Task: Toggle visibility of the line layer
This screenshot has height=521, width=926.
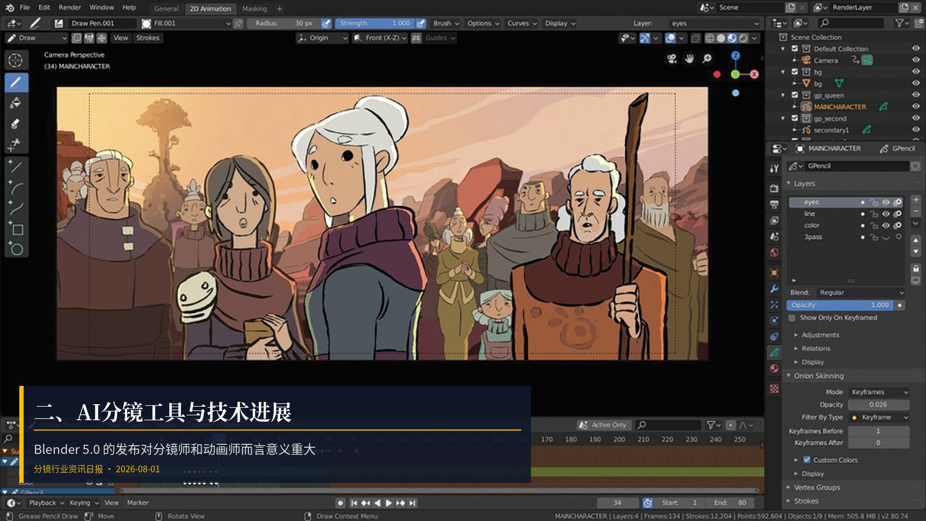Action: 886,214
